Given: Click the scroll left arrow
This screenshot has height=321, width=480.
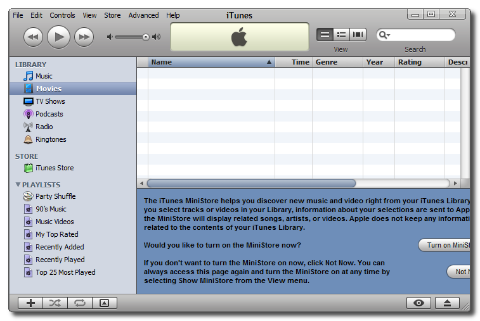Looking at the screenshot, I should coord(141,184).
